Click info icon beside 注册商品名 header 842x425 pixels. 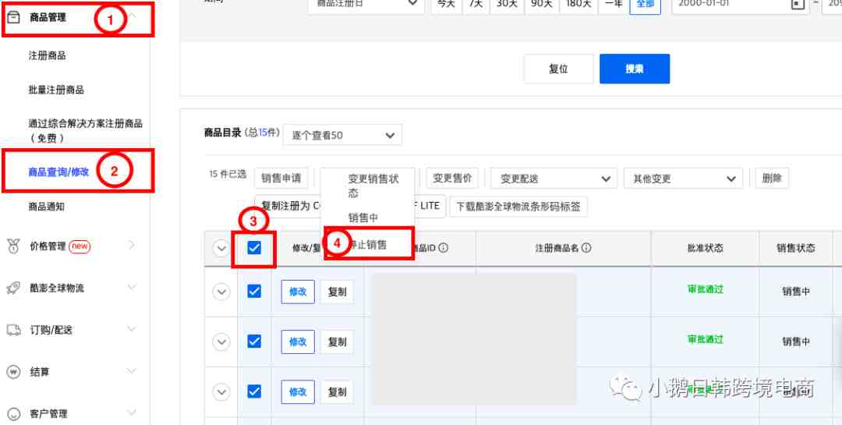point(586,248)
